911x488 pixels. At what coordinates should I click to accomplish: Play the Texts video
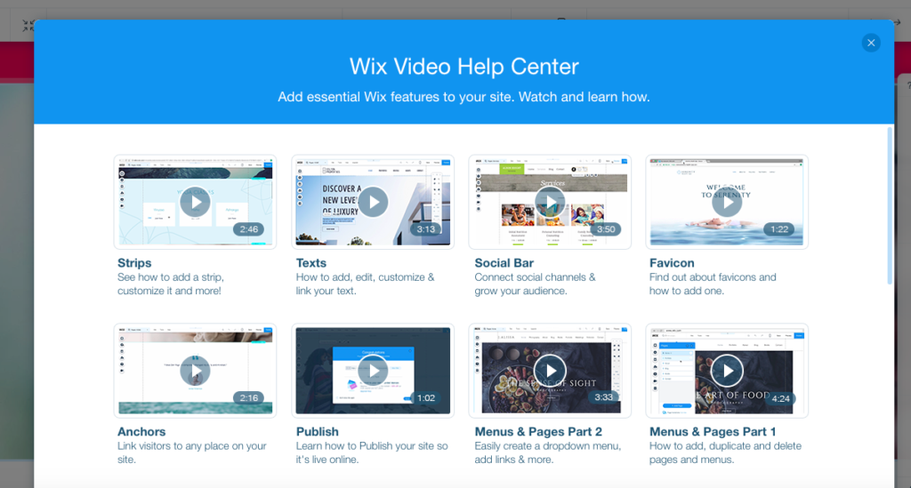(373, 203)
